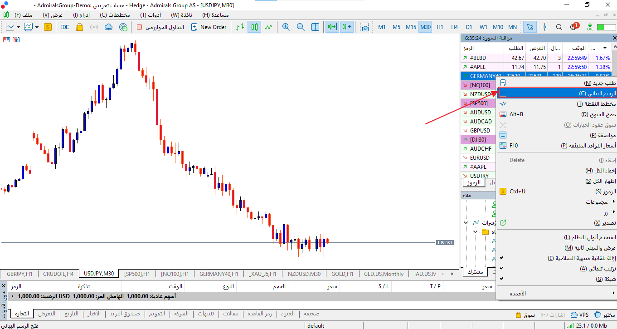The height and width of the screenshot is (329, 617).
Task: Choose Show All (إظهار الكل) entry
Action: pyautogui.click(x=557, y=181)
